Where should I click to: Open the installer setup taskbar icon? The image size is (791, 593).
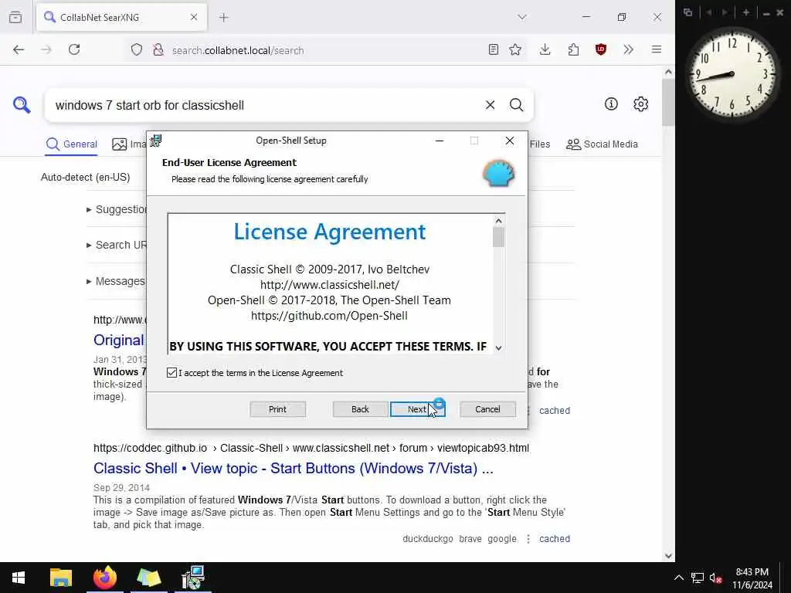point(192,578)
